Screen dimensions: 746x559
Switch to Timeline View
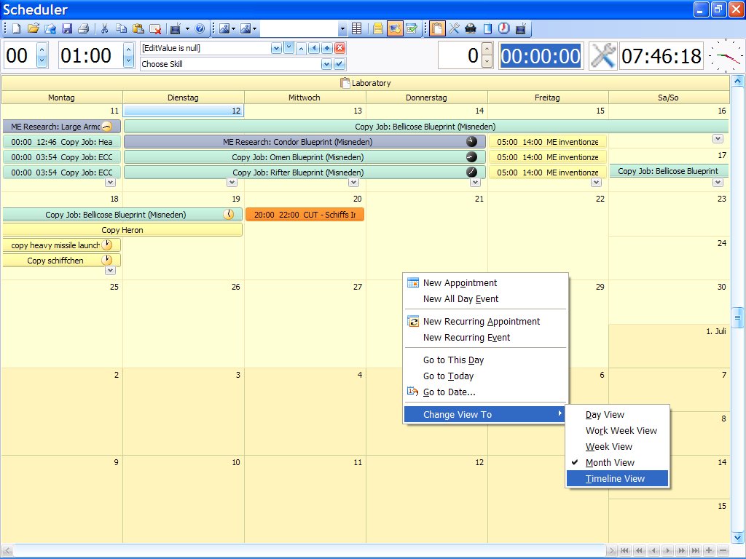point(618,479)
